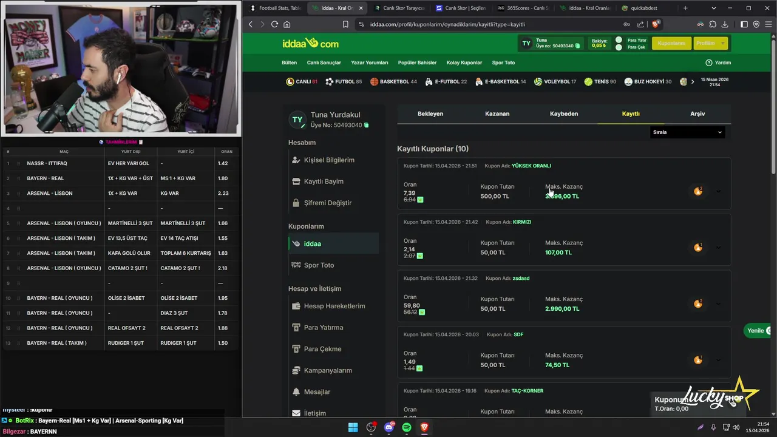Open Mesajlar sidebar link
This screenshot has height=437, width=777.
point(317,391)
